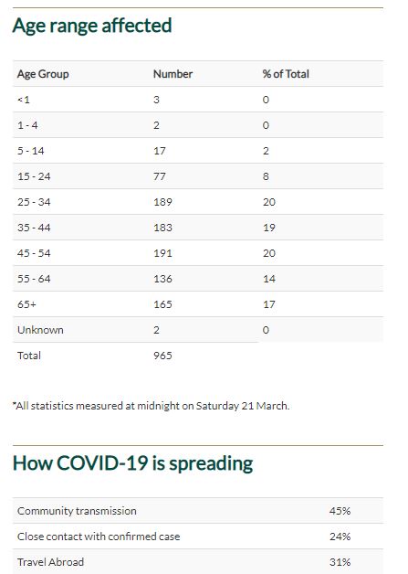
Task: Select the '65+' age group cell
Action: (x=26, y=304)
